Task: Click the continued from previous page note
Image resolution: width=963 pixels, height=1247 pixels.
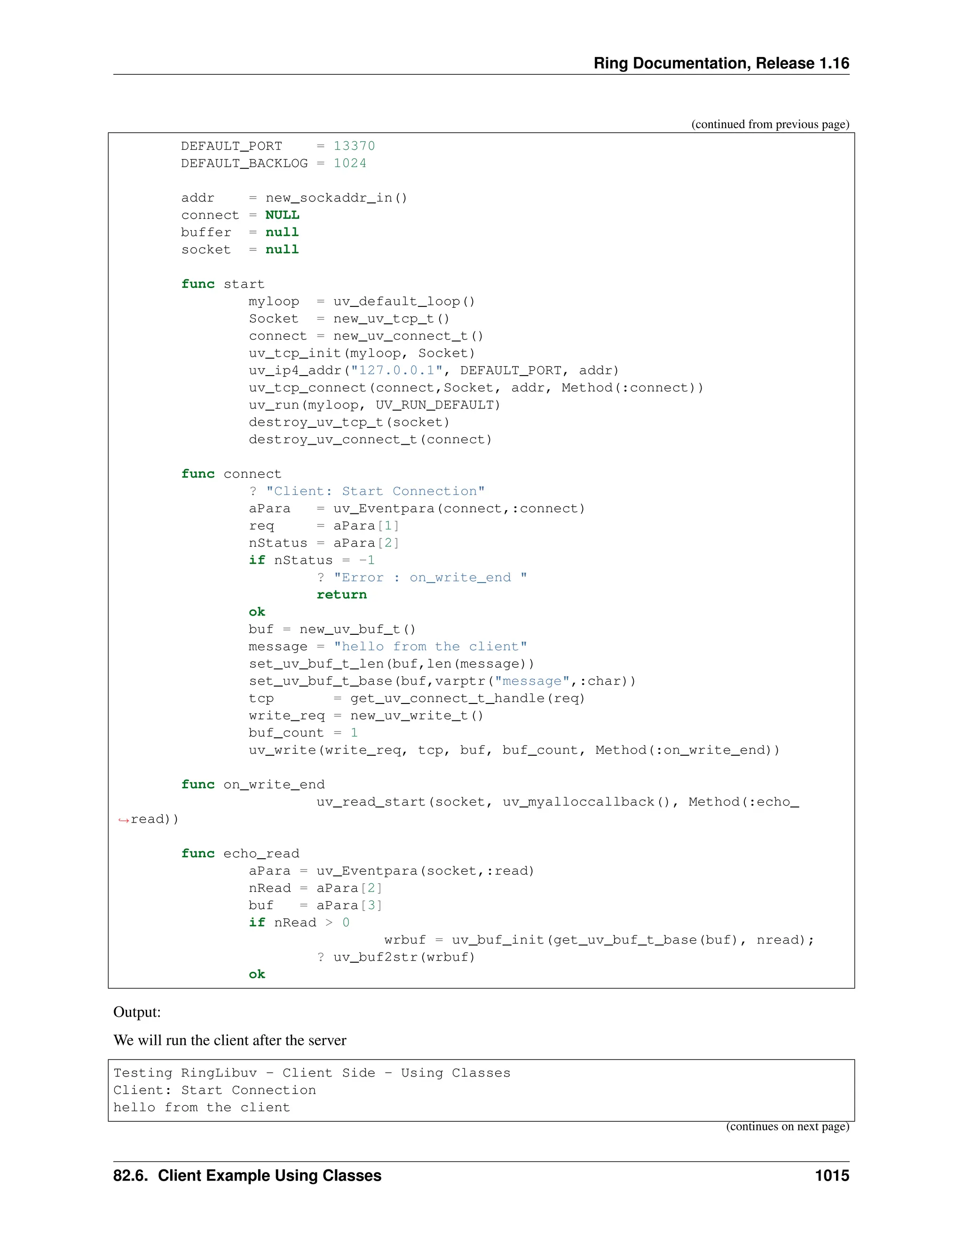Action: pos(770,124)
